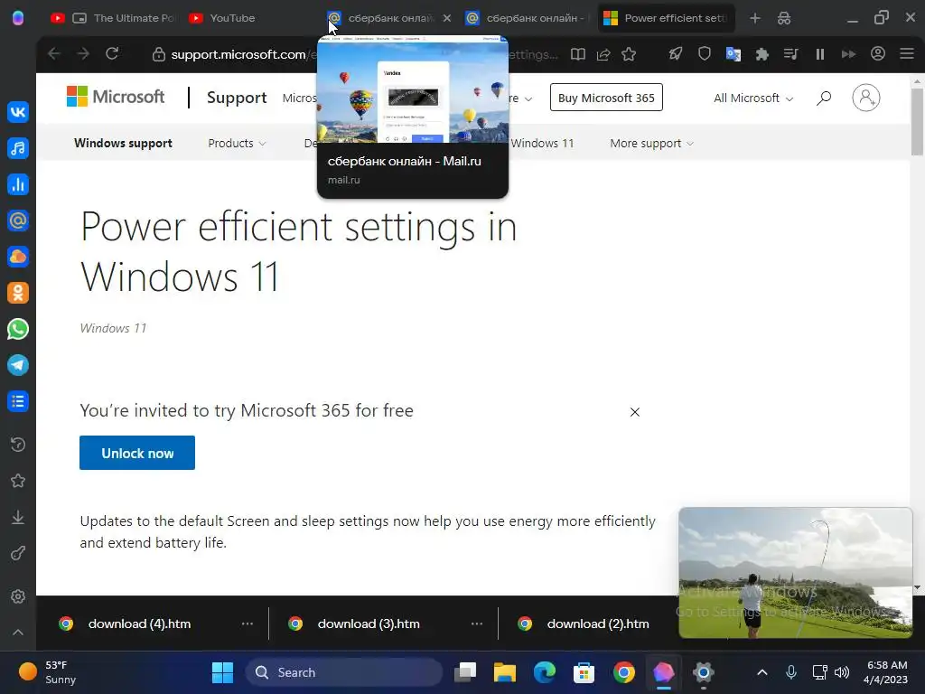Click the browser back arrow

pos(54,53)
